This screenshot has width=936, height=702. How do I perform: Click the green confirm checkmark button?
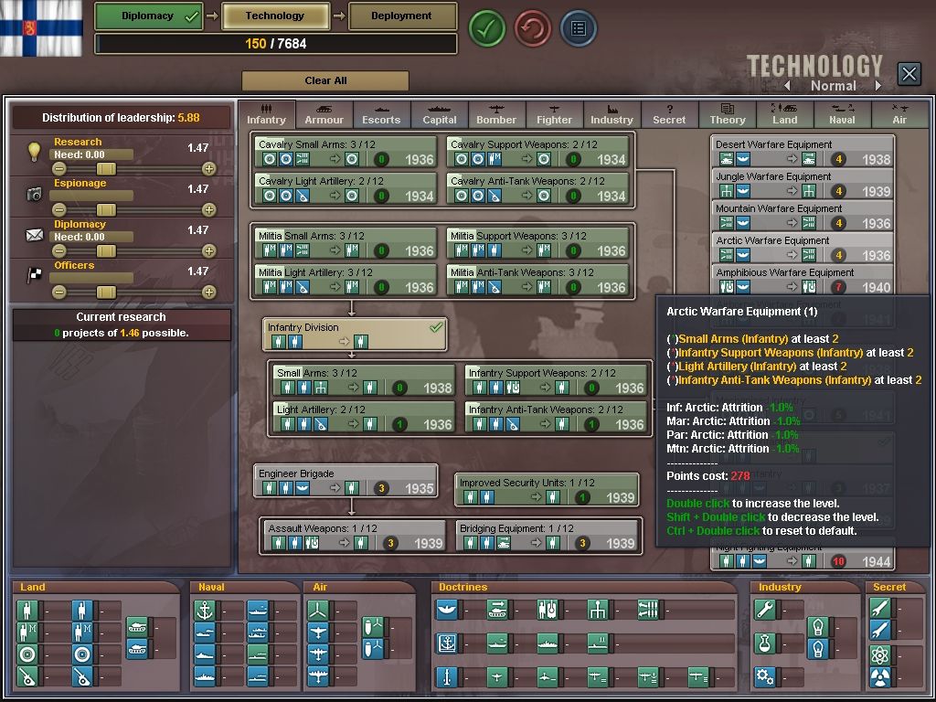487,28
